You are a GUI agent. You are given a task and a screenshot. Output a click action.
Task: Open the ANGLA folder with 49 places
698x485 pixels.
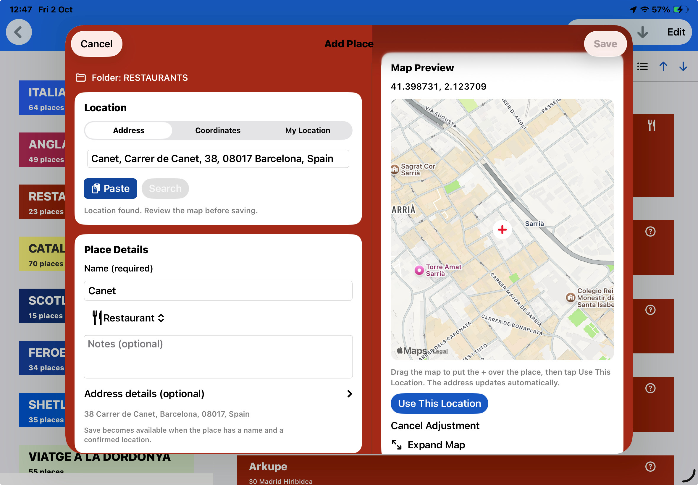point(42,150)
